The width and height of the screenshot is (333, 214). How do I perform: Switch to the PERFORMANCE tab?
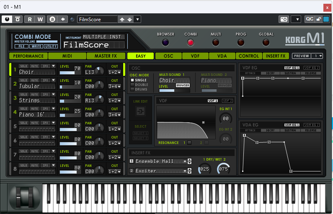(28, 56)
